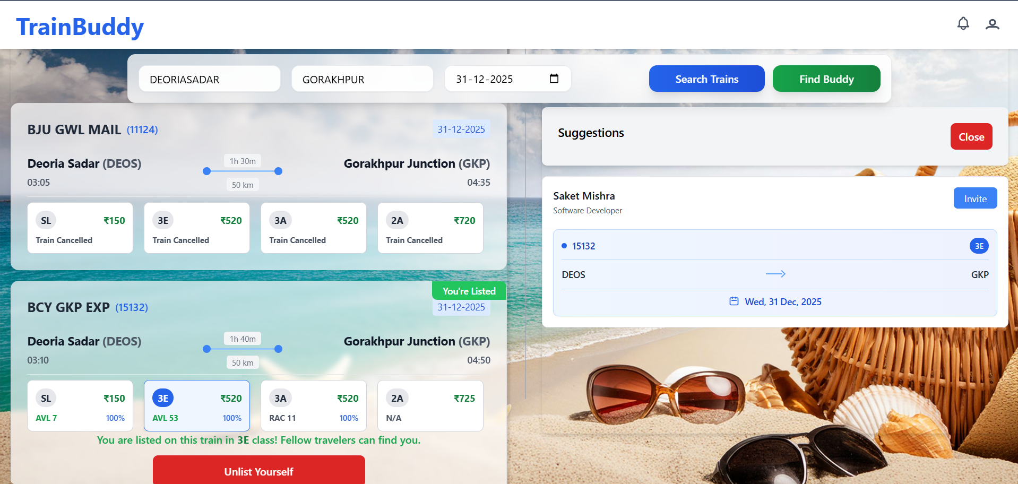Image resolution: width=1018 pixels, height=484 pixels.
Task: Click the DEORIASADAR origin field
Action: tap(209, 79)
